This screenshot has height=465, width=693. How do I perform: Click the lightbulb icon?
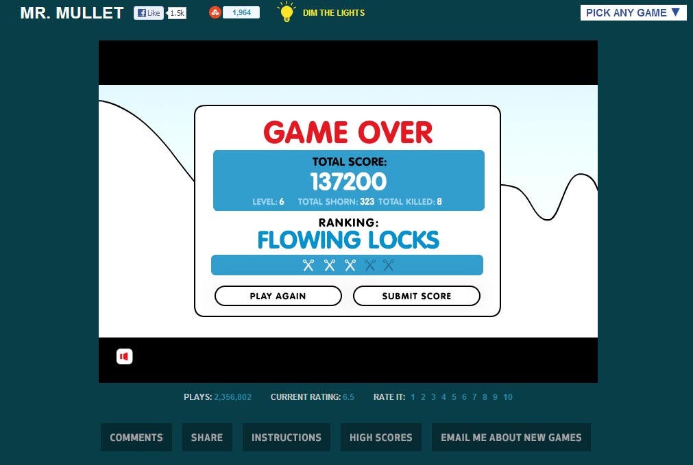click(x=286, y=12)
